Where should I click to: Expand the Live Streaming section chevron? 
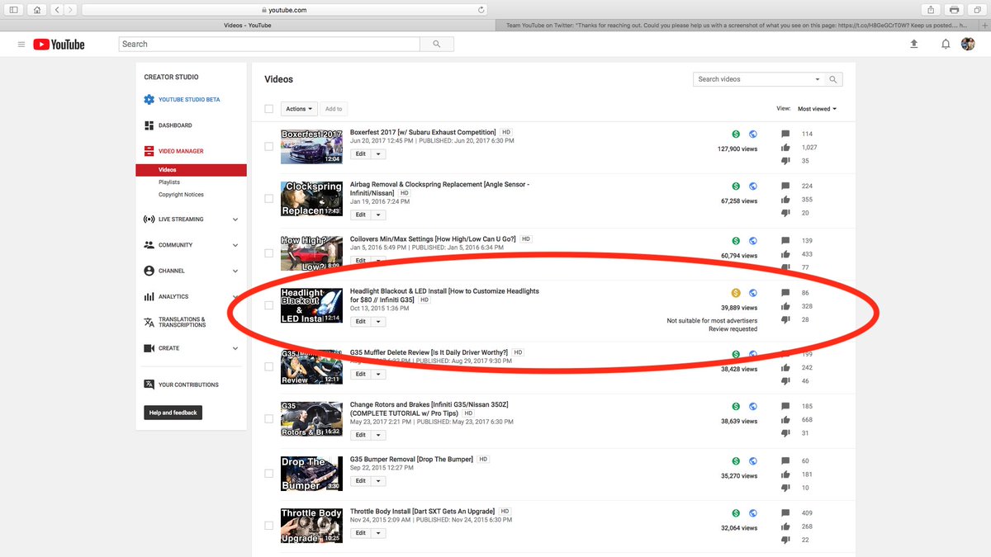(x=235, y=219)
